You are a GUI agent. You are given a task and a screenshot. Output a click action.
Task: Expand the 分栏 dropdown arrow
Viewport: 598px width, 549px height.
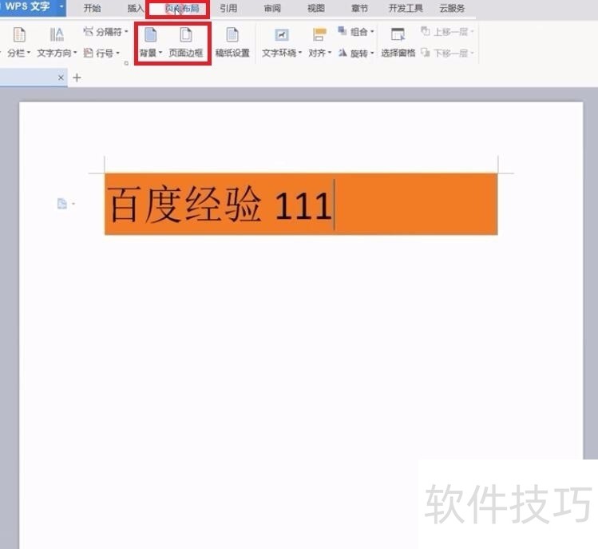29,53
